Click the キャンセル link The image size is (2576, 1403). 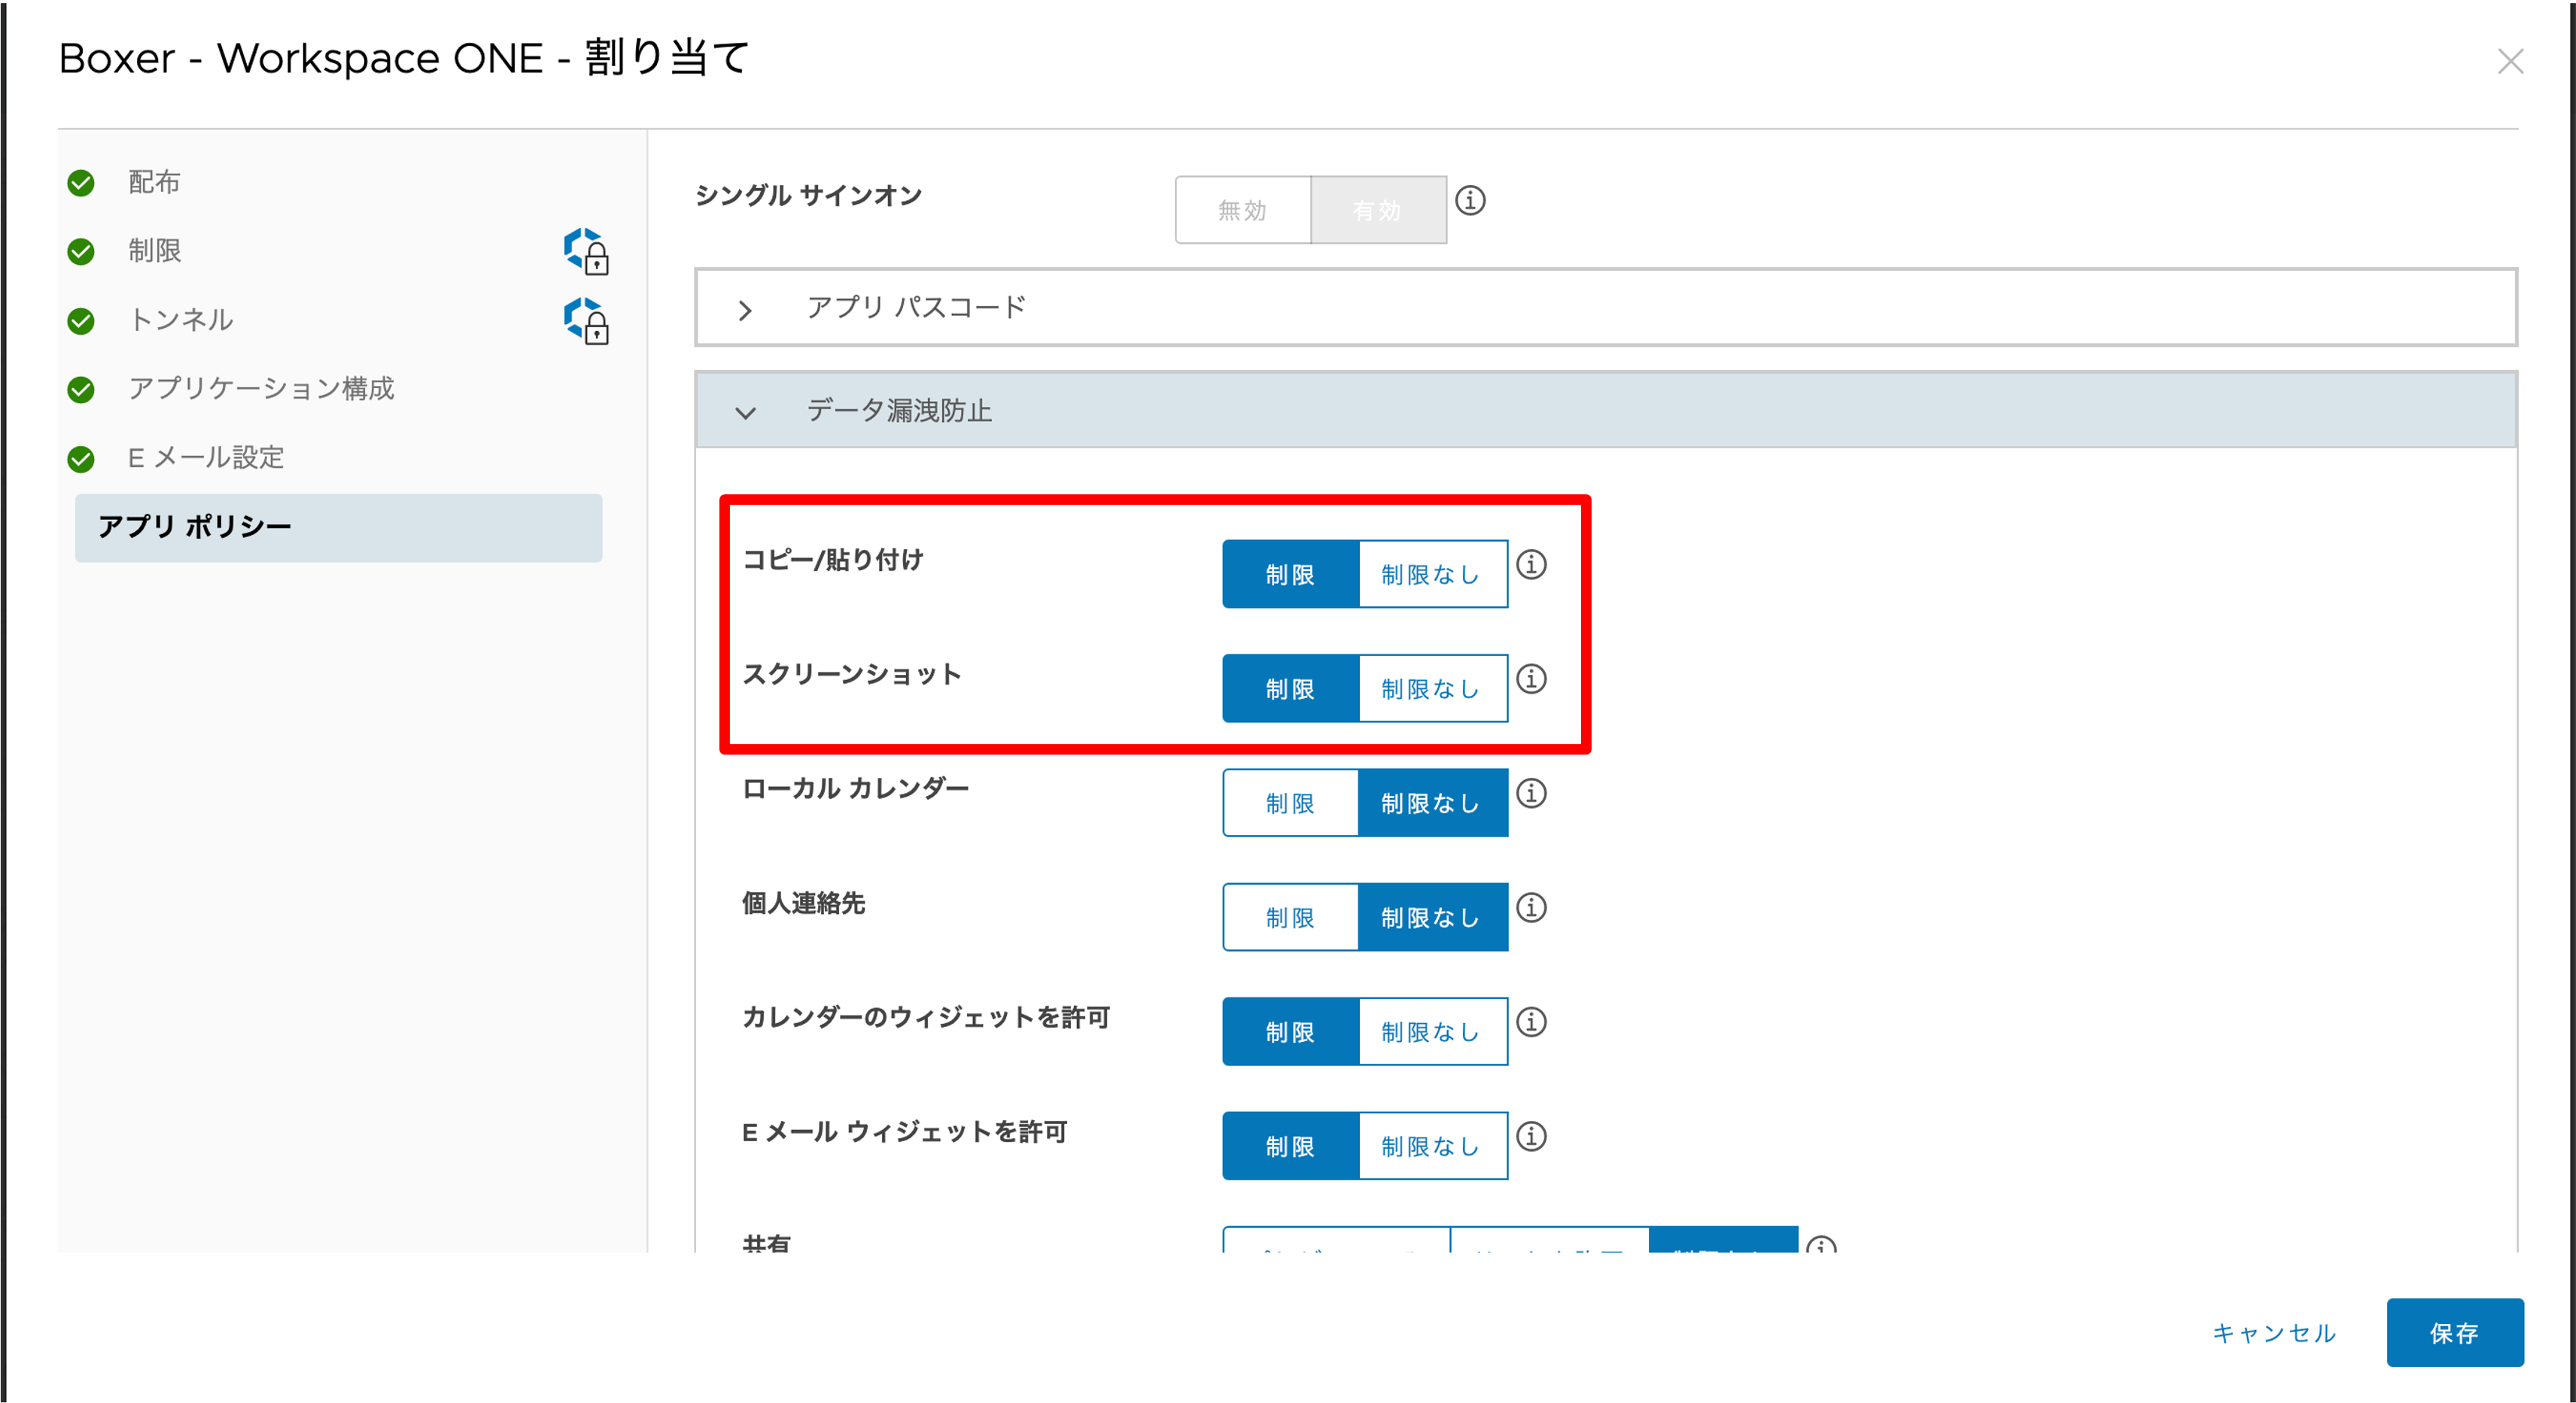click(2273, 1333)
